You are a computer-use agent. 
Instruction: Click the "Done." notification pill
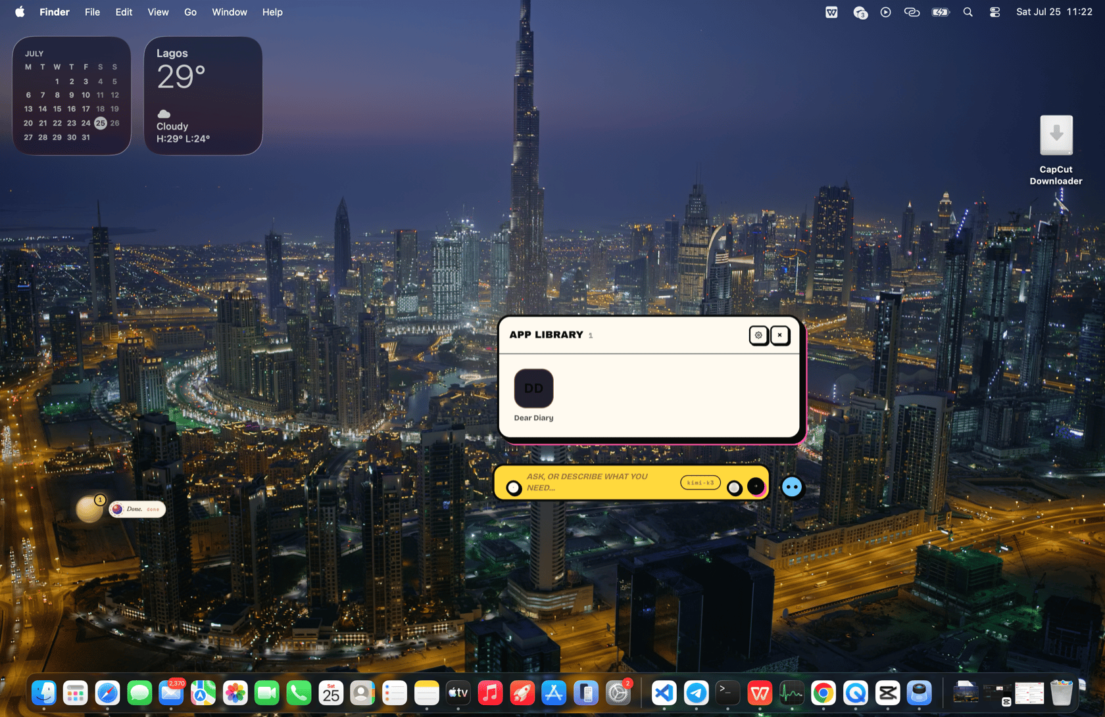click(x=137, y=509)
